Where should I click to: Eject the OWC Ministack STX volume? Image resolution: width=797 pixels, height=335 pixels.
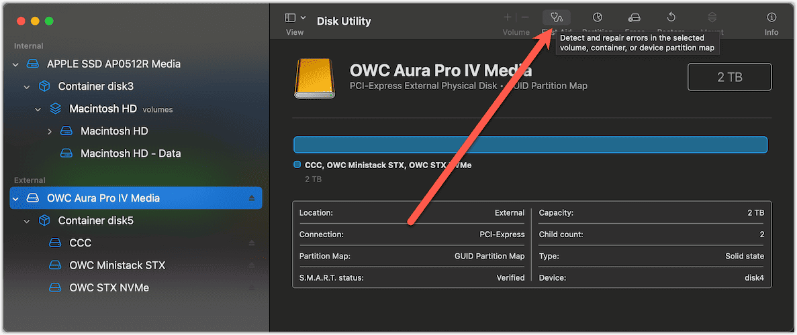pyautogui.click(x=252, y=265)
